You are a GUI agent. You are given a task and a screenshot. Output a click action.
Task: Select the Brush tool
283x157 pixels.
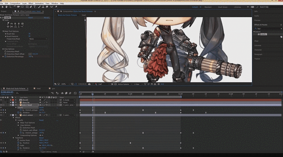coord(39,7)
